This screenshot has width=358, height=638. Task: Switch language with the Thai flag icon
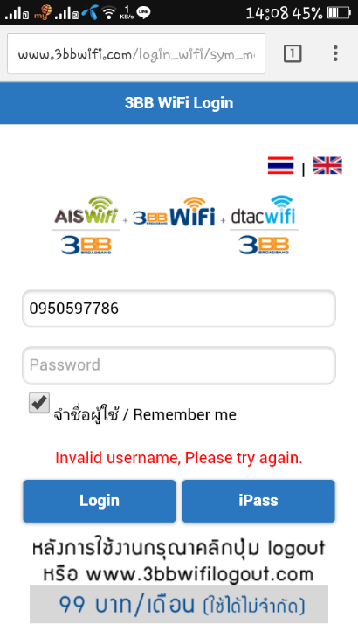click(x=280, y=165)
